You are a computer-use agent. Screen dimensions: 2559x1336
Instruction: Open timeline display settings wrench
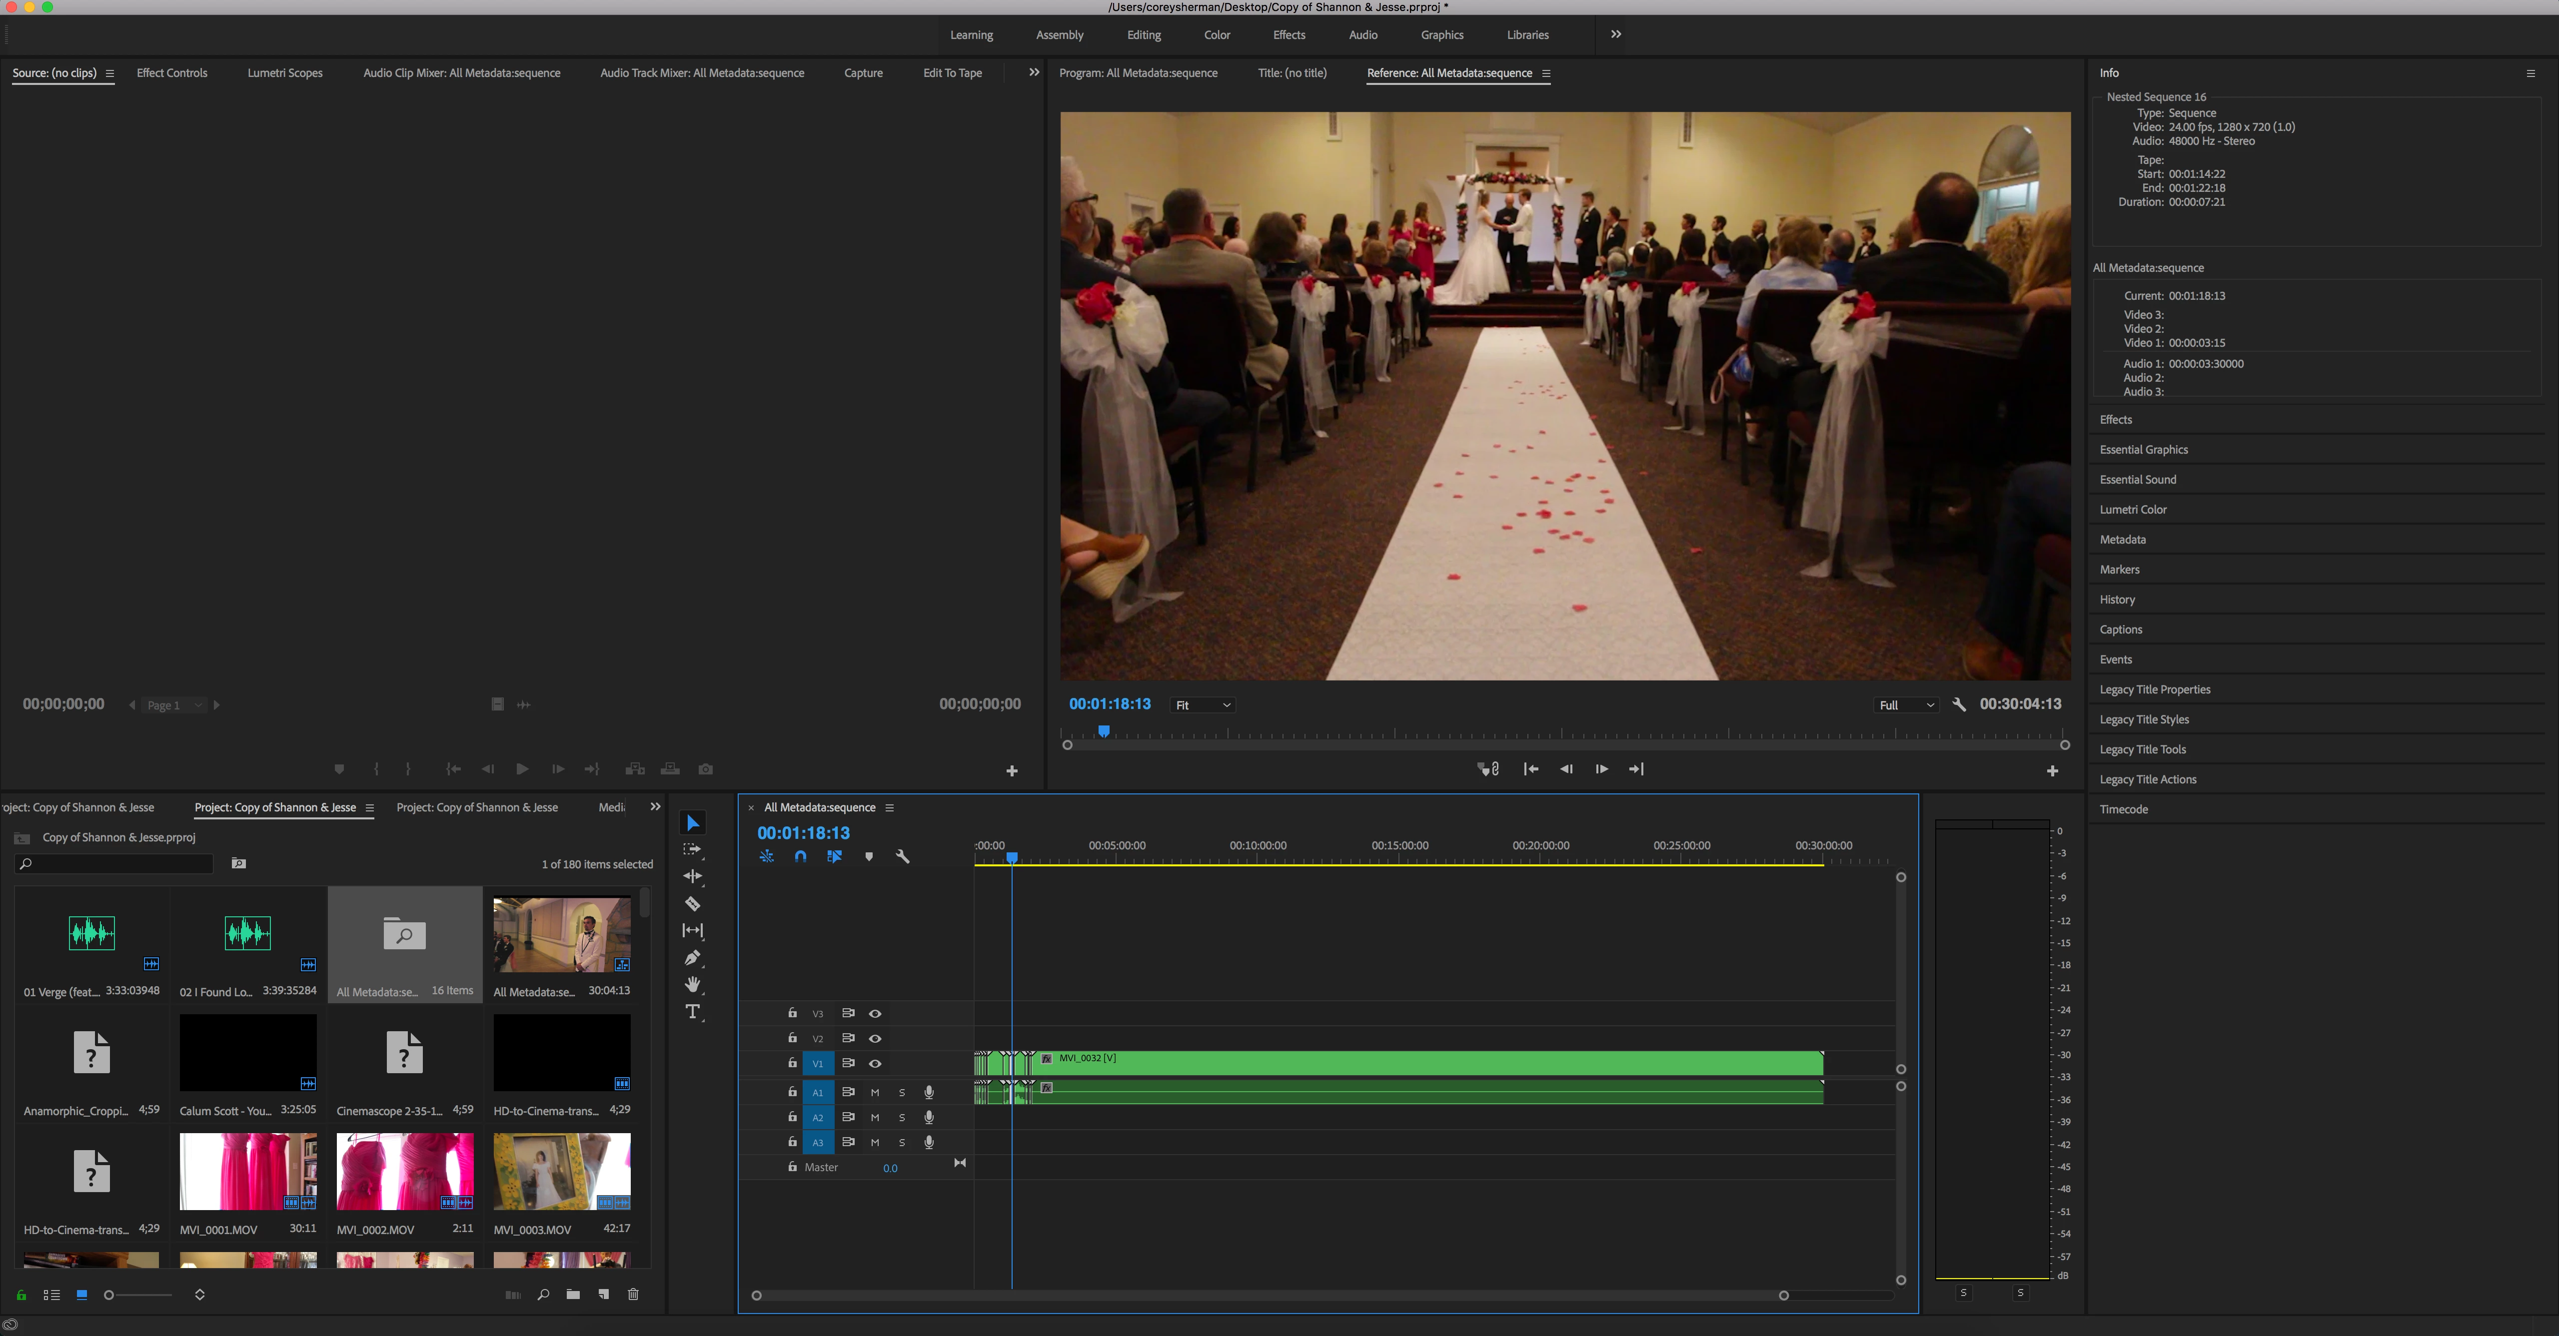[x=902, y=856]
